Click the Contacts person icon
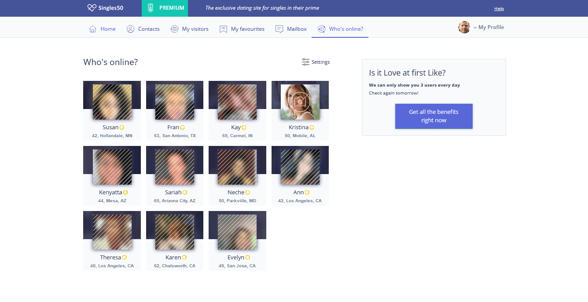Image resolution: width=588 pixels, height=302 pixels. [x=130, y=29]
